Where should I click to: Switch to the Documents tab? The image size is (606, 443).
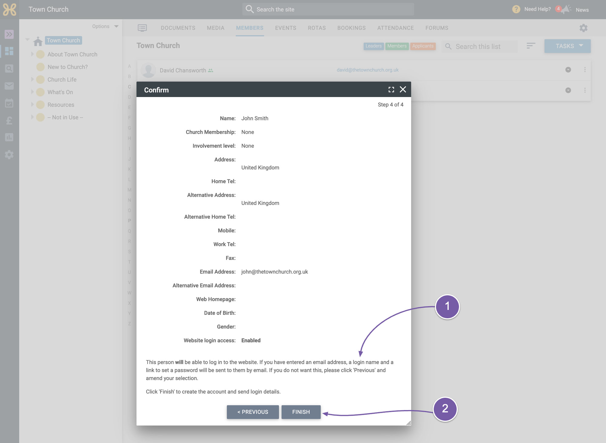(x=178, y=28)
